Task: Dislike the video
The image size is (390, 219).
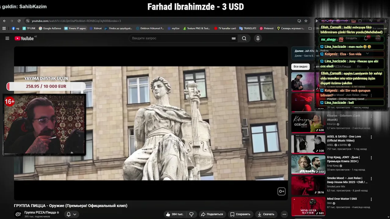Action: (191, 214)
